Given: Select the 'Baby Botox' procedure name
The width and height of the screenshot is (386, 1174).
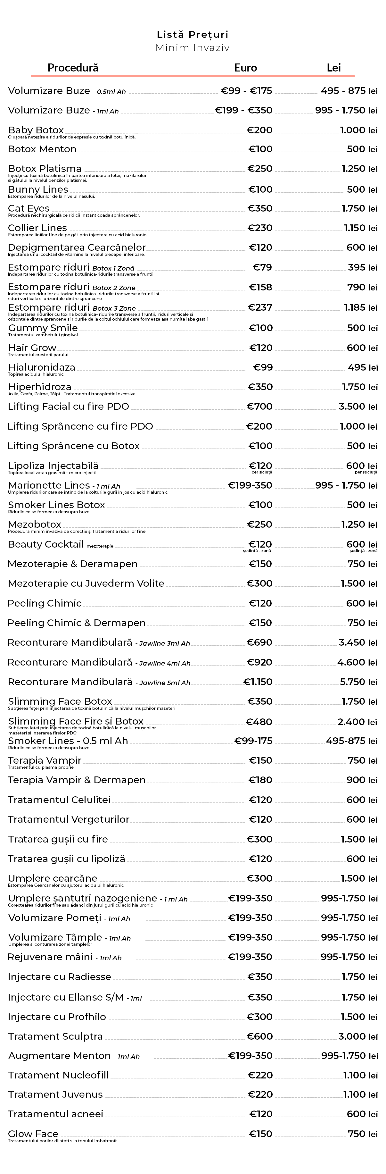Looking at the screenshot, I should click(x=36, y=130).
